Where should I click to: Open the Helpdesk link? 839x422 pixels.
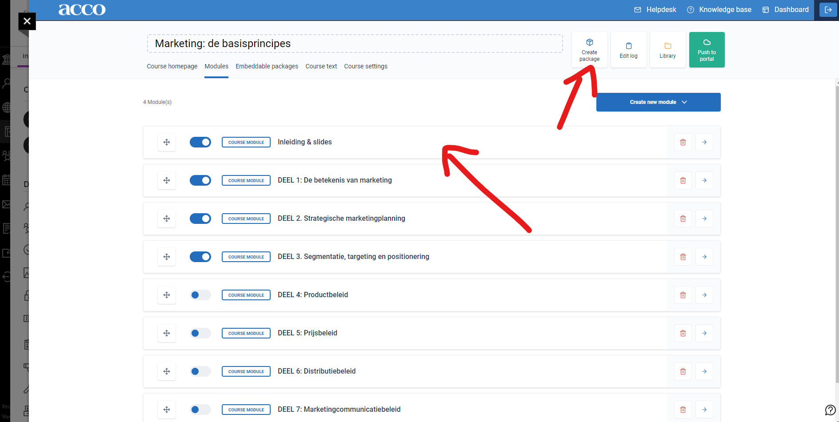coord(655,10)
